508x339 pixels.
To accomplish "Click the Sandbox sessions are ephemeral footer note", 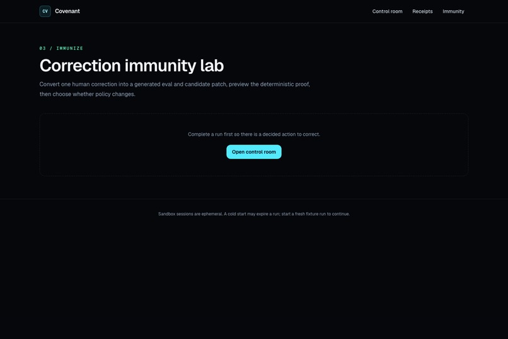I will pos(253,214).
